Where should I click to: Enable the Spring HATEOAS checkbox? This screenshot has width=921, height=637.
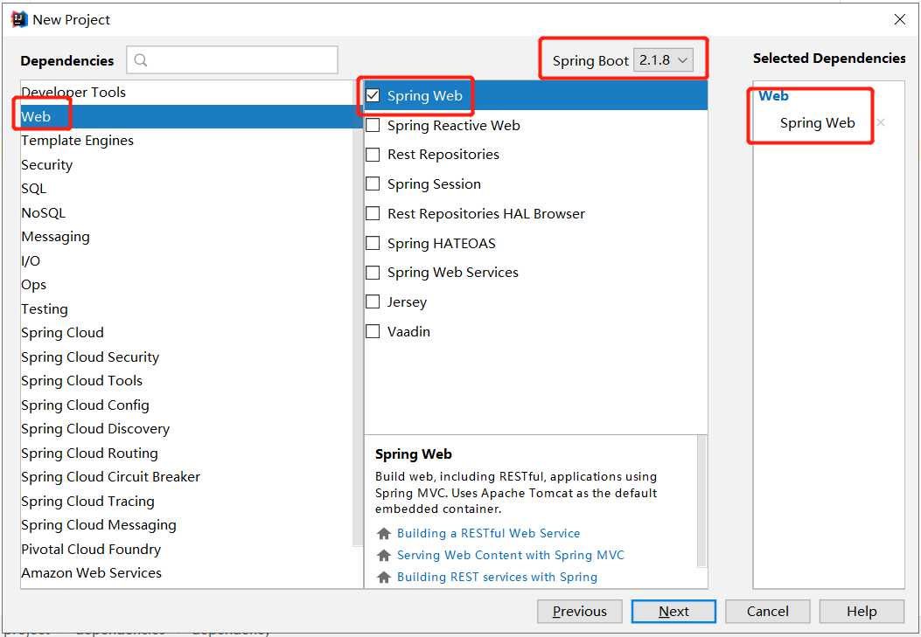click(x=373, y=243)
